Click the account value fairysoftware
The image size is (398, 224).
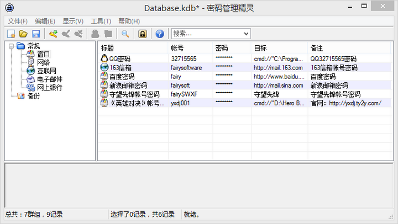click(x=186, y=68)
